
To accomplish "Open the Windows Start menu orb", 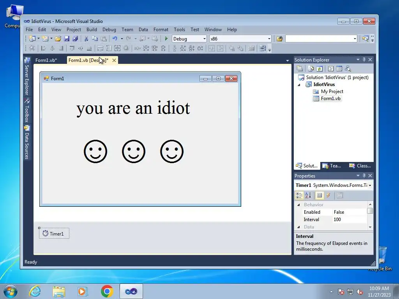I will (x=11, y=291).
